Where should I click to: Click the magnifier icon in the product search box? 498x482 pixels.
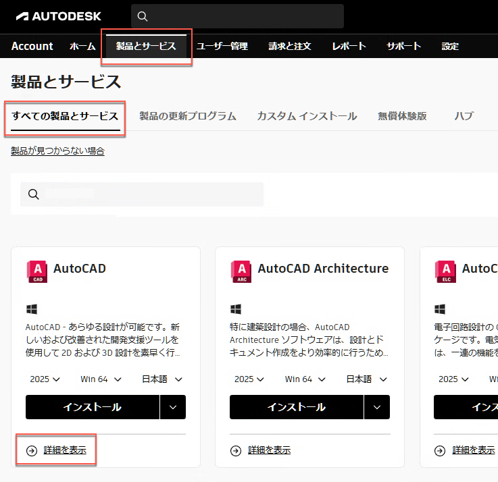click(33, 194)
